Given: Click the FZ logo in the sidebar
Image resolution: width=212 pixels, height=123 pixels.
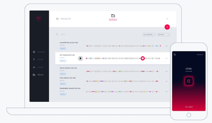Looking at the screenshot, I should point(38,18).
